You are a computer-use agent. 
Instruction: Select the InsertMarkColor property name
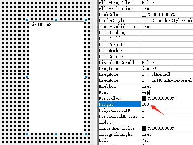pyautogui.click(x=117, y=128)
